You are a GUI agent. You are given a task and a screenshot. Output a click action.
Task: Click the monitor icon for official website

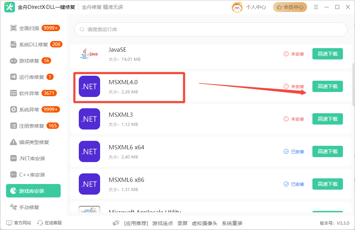click(x=9, y=223)
